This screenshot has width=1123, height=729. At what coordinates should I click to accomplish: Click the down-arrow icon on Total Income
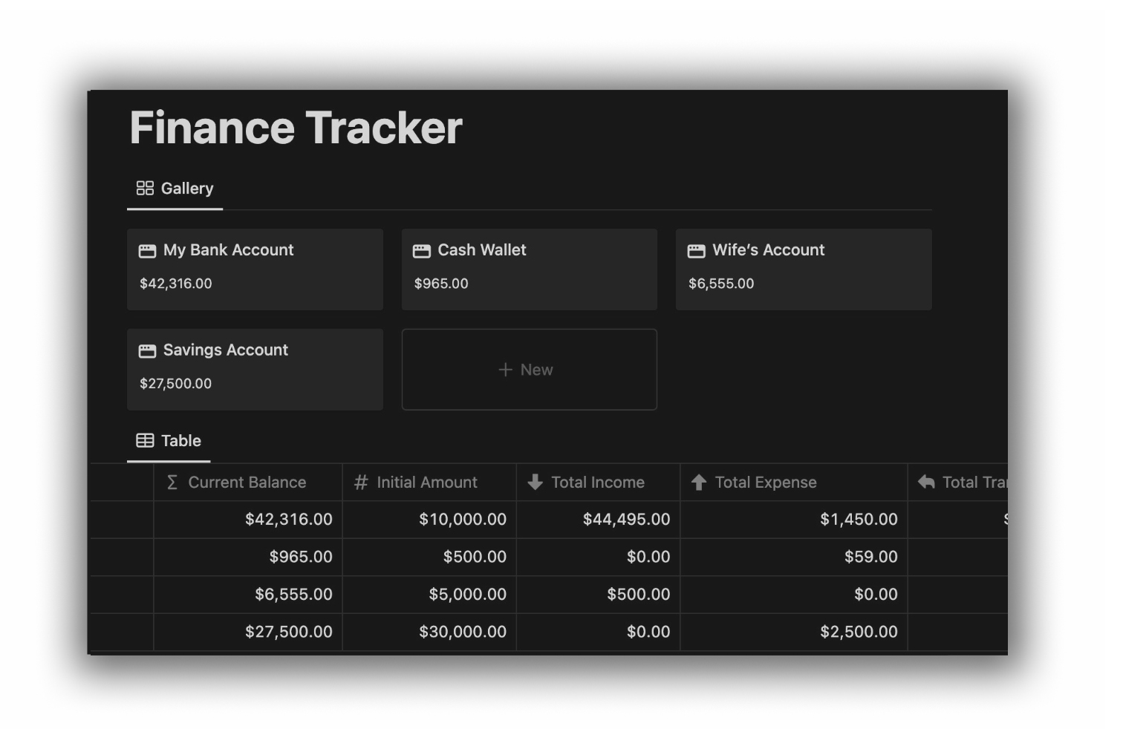(x=534, y=482)
